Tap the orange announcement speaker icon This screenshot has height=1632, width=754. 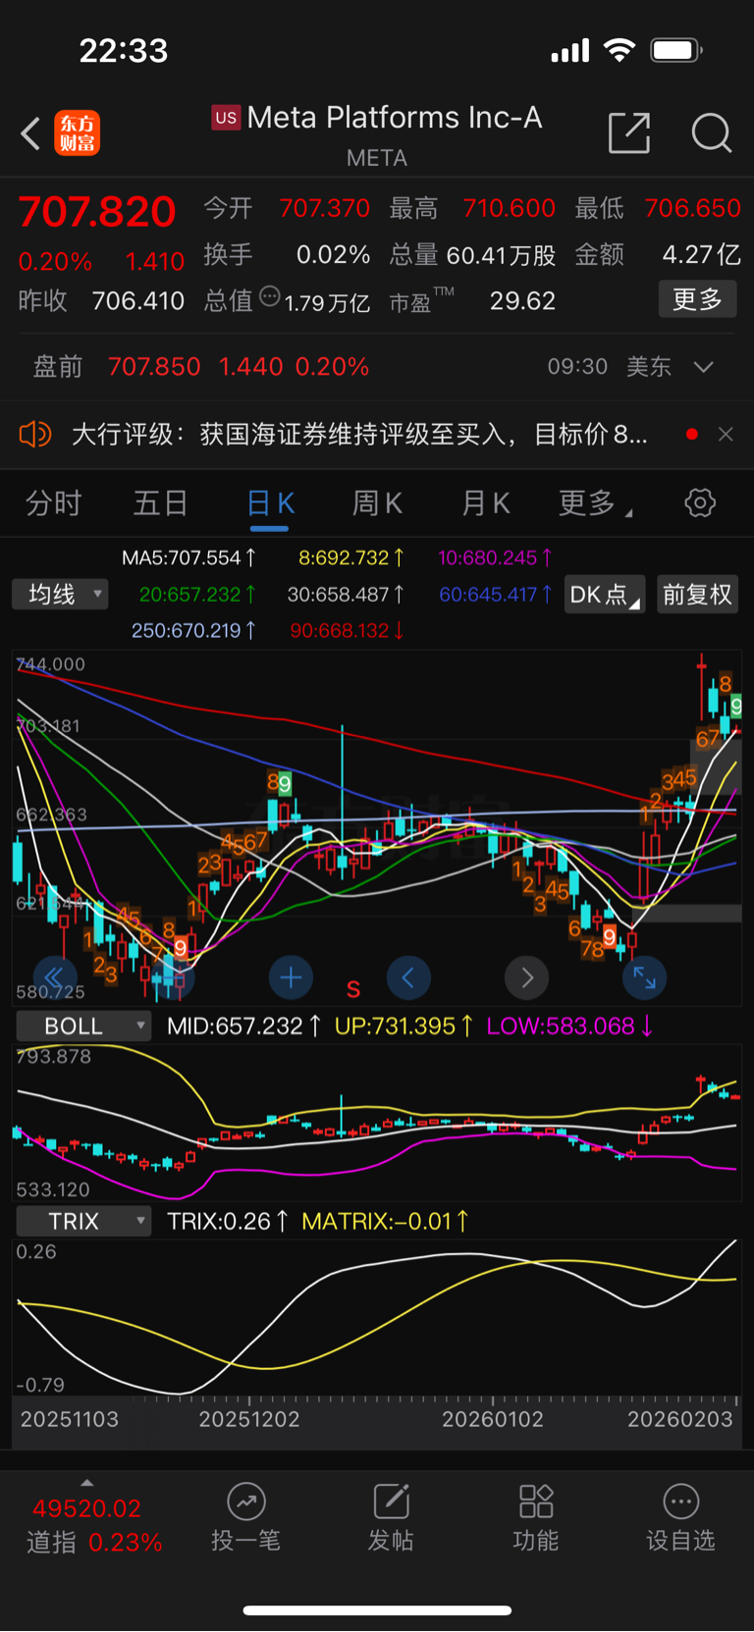click(x=35, y=434)
